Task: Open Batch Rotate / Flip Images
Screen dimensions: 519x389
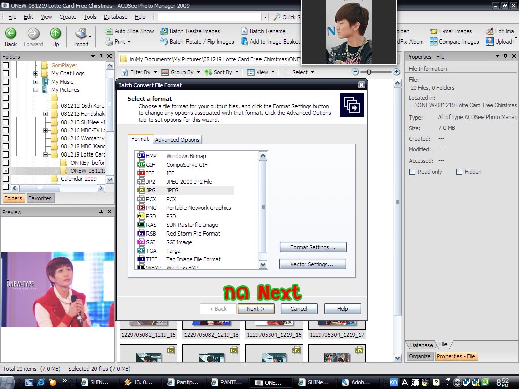Action: click(x=197, y=42)
